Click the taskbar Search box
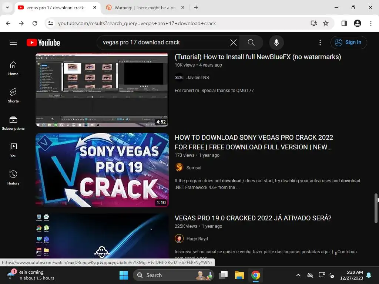The height and width of the screenshot is (284, 379). [x=174, y=275]
